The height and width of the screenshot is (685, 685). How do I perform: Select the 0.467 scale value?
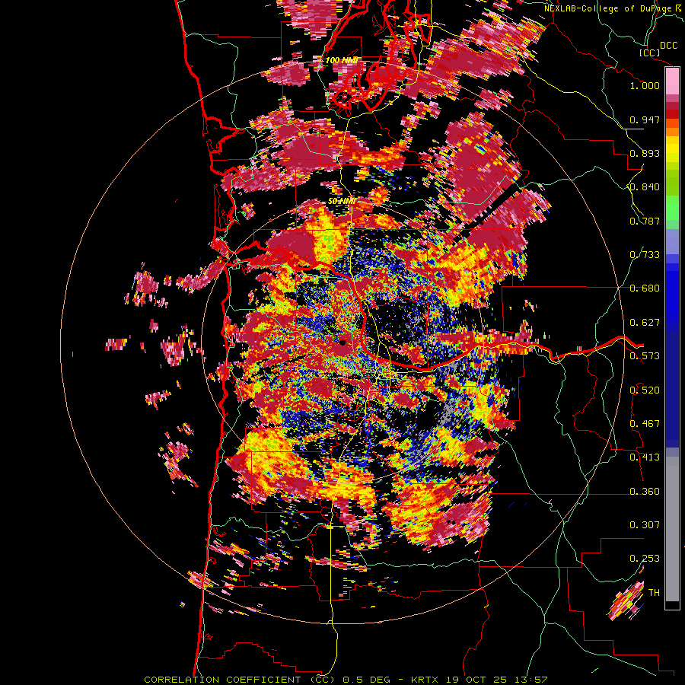pos(645,424)
